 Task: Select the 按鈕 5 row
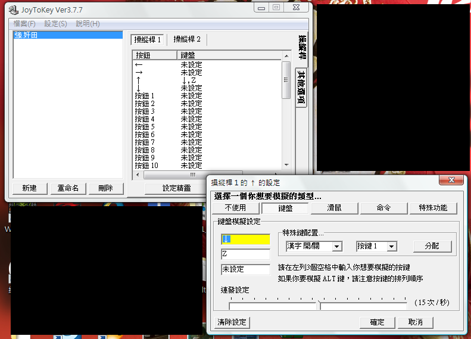pyautogui.click(x=207, y=127)
